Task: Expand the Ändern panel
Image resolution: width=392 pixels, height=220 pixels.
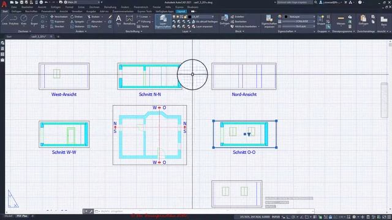Action: 81,31
